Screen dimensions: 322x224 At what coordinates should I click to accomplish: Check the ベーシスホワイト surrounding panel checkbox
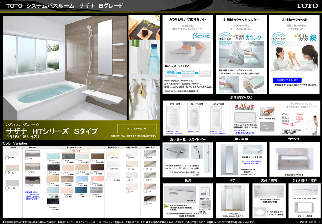tap(108, 180)
